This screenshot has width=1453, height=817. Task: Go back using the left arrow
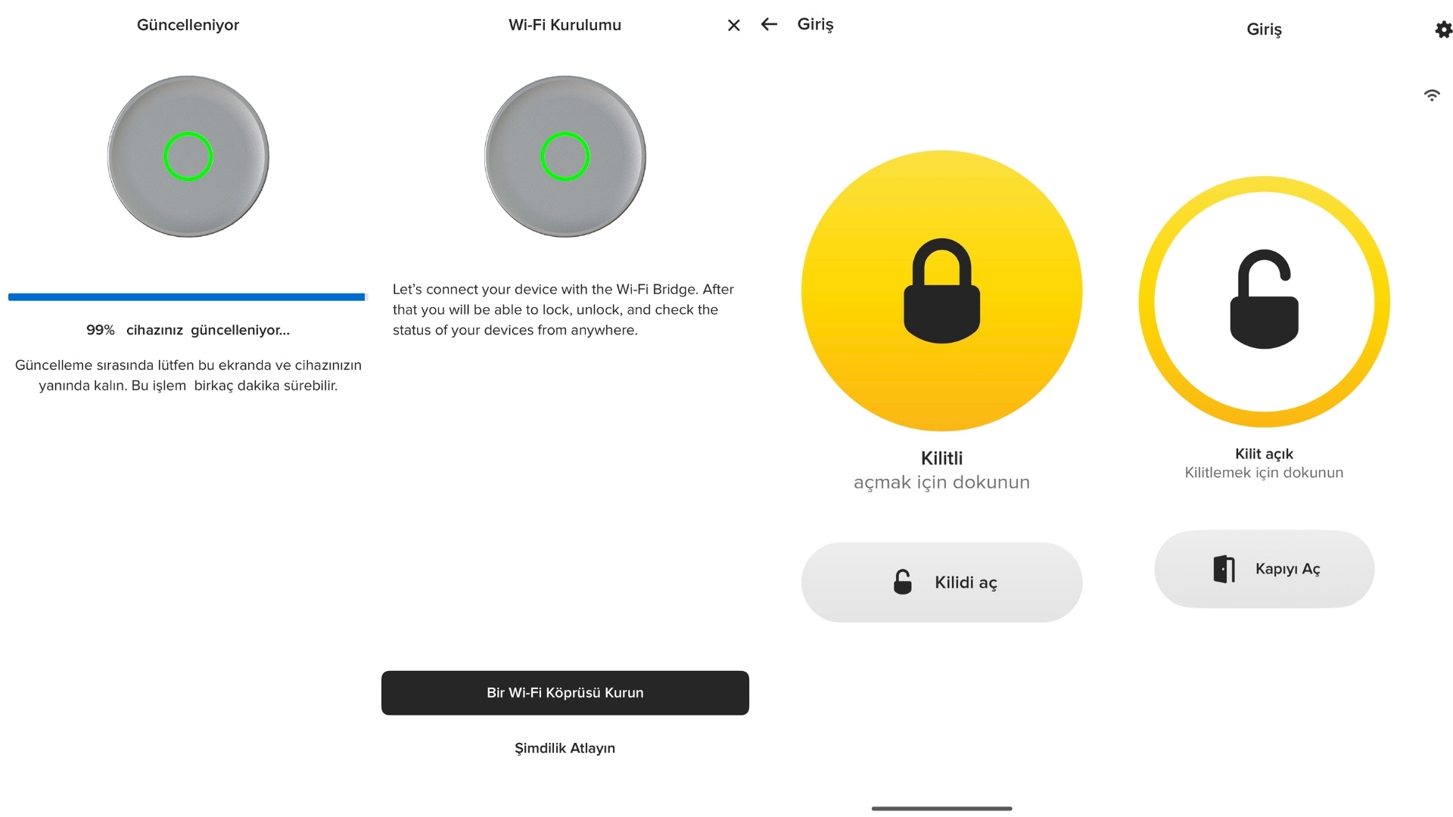pyautogui.click(x=769, y=24)
